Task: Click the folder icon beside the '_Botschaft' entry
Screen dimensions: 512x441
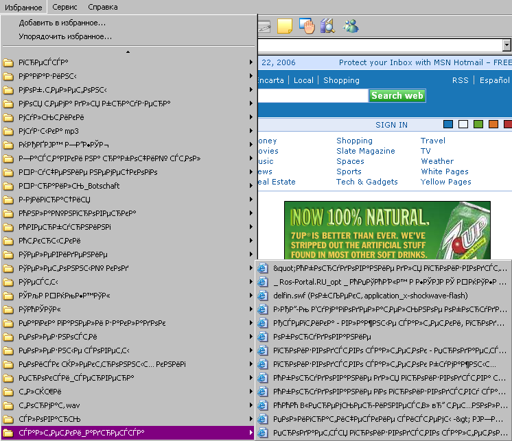Action: [x=8, y=186]
